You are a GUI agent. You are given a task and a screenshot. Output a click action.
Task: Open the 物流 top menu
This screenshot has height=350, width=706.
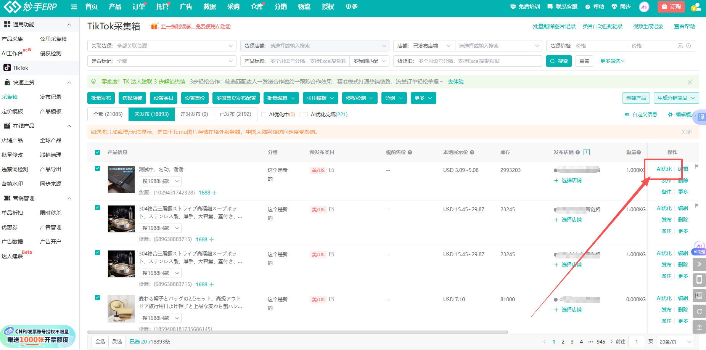304,6
